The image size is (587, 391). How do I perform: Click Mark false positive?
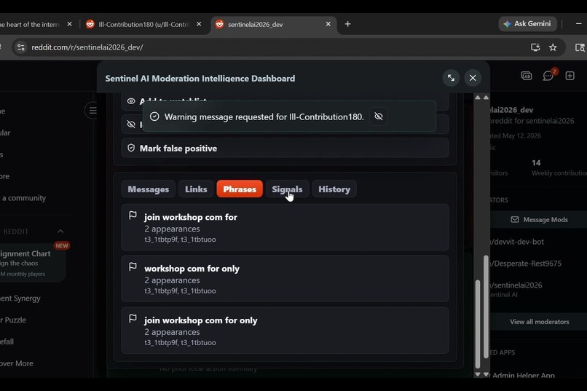click(285, 148)
